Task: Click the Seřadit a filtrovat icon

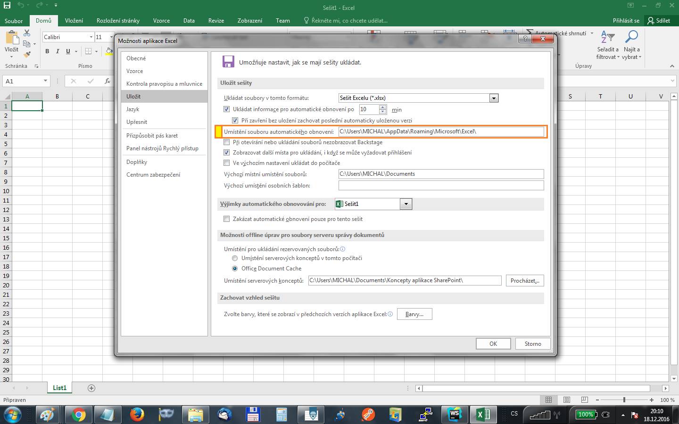Action: click(x=607, y=37)
